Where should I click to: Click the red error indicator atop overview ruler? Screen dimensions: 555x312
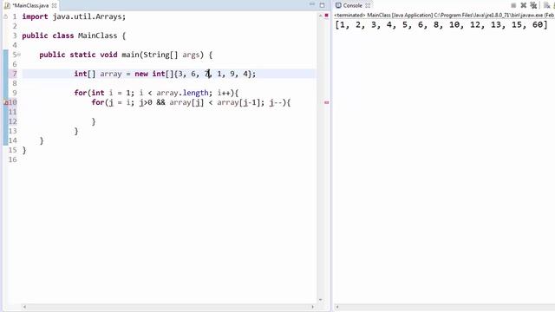326,16
